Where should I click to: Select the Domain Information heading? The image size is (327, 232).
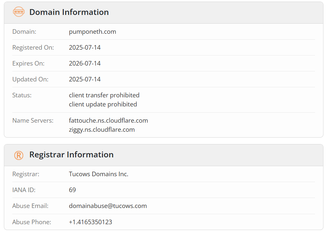69,12
